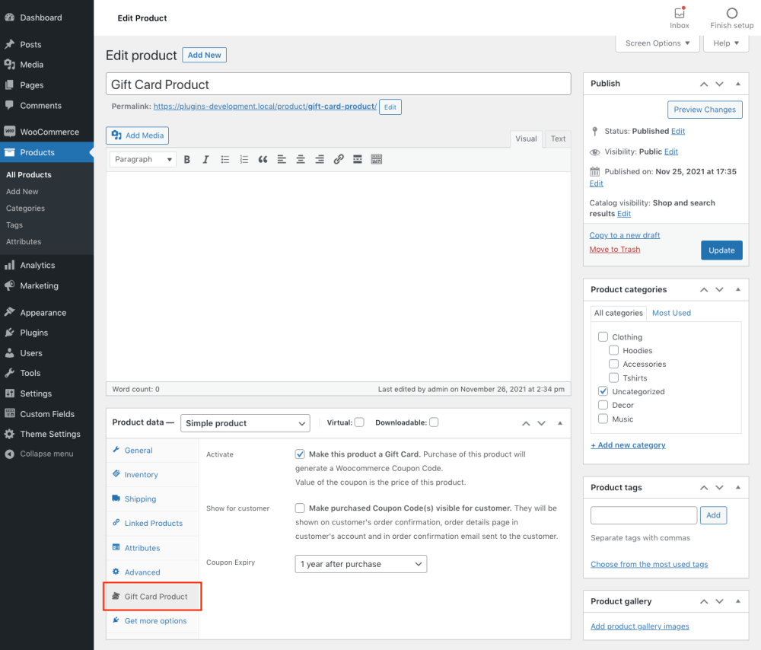Image resolution: width=761 pixels, height=650 pixels.
Task: Click the Bold formatting icon
Action: click(187, 159)
